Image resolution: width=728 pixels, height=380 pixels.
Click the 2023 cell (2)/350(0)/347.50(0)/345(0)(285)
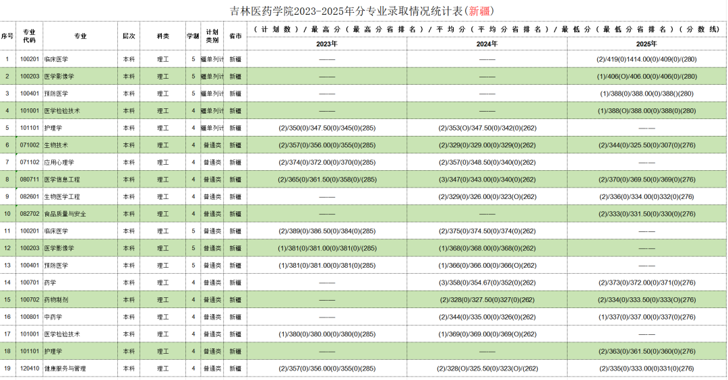coord(327,128)
